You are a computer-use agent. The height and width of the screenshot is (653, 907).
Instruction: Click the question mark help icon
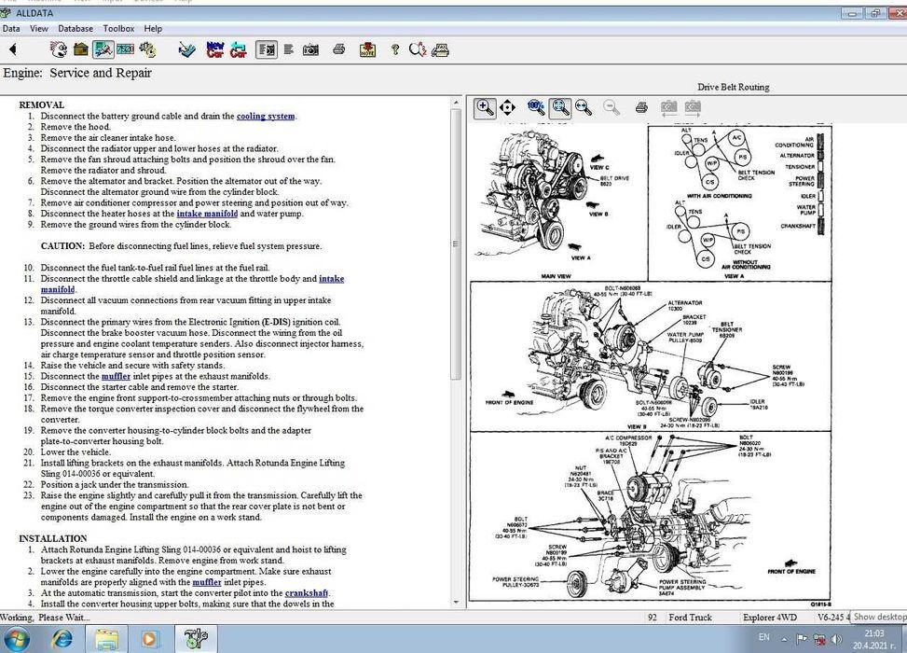tap(393, 49)
